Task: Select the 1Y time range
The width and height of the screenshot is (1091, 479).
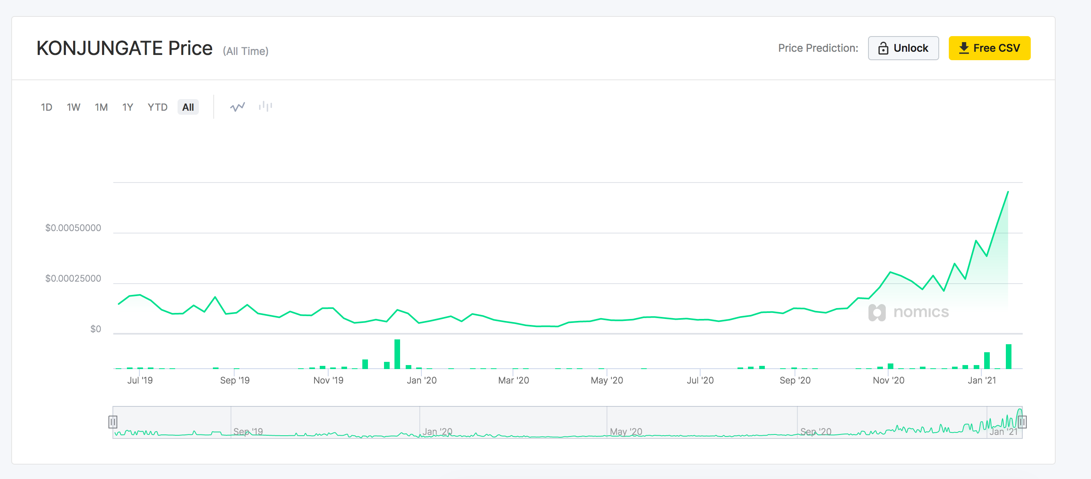Action: pyautogui.click(x=128, y=108)
